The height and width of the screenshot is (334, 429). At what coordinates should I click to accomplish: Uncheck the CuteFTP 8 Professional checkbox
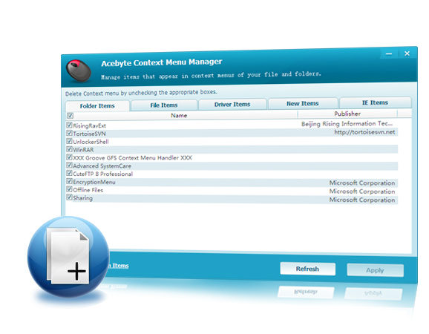pyautogui.click(x=69, y=173)
